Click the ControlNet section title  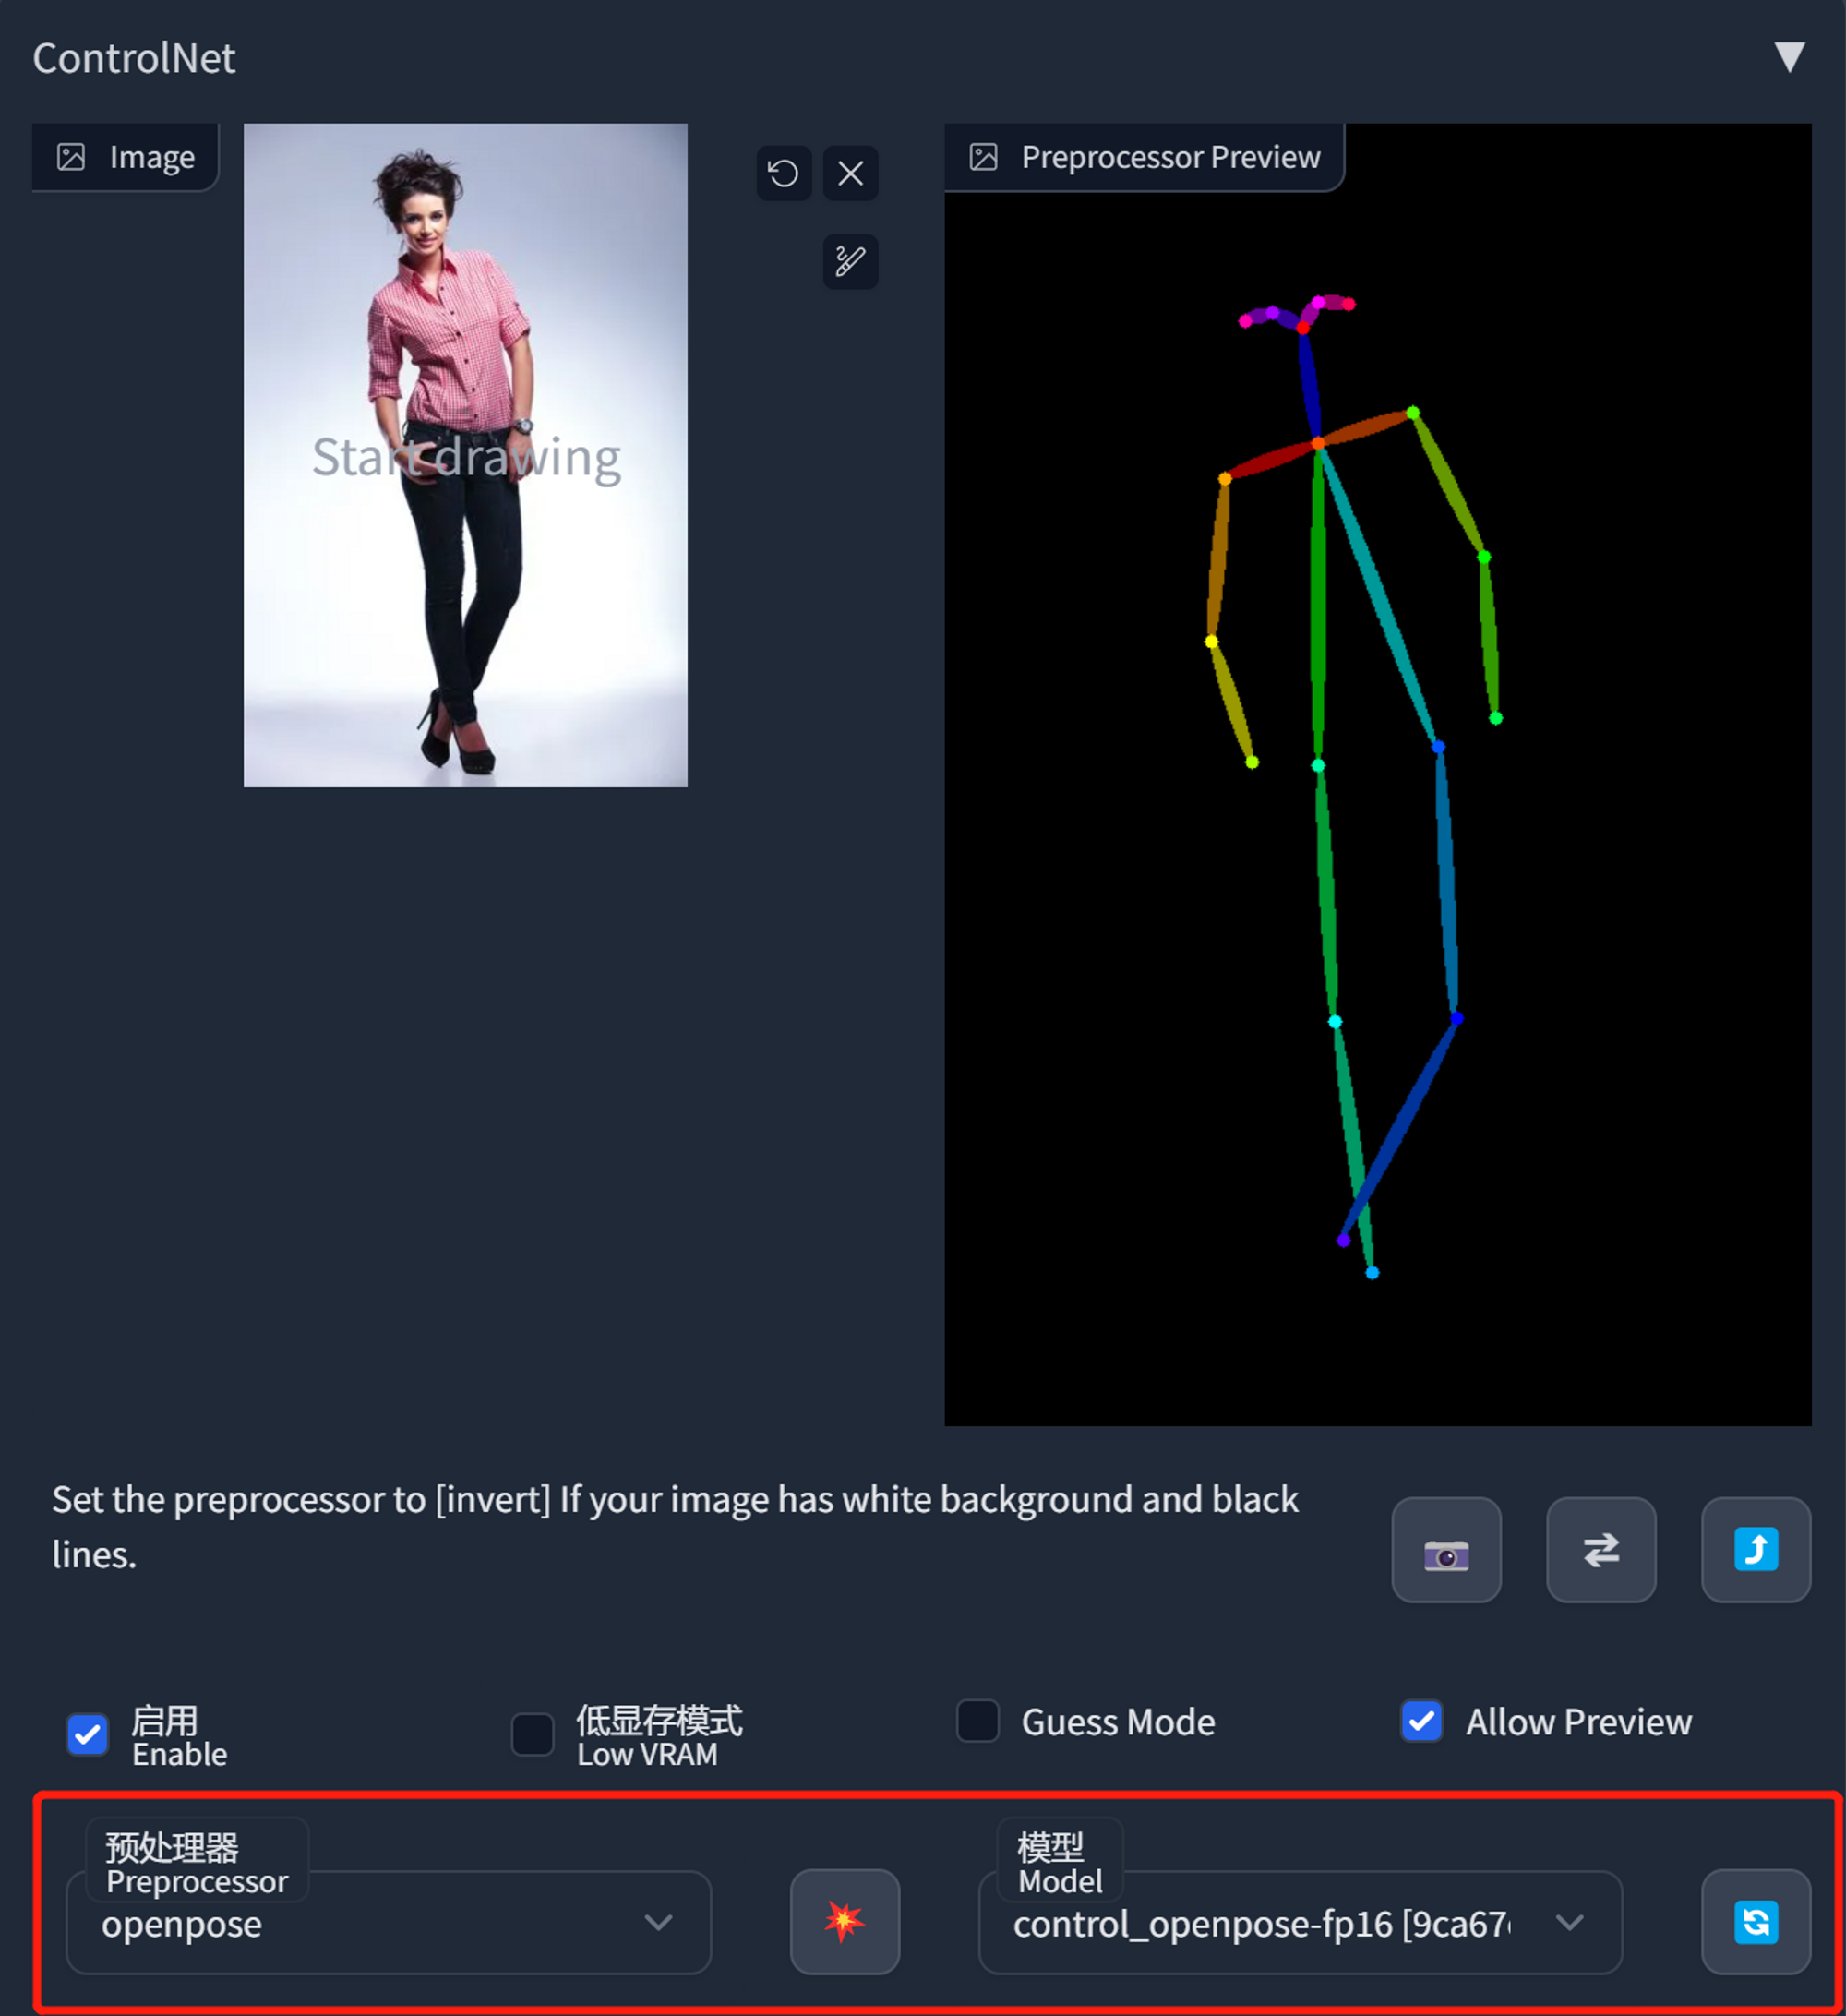coord(134,58)
